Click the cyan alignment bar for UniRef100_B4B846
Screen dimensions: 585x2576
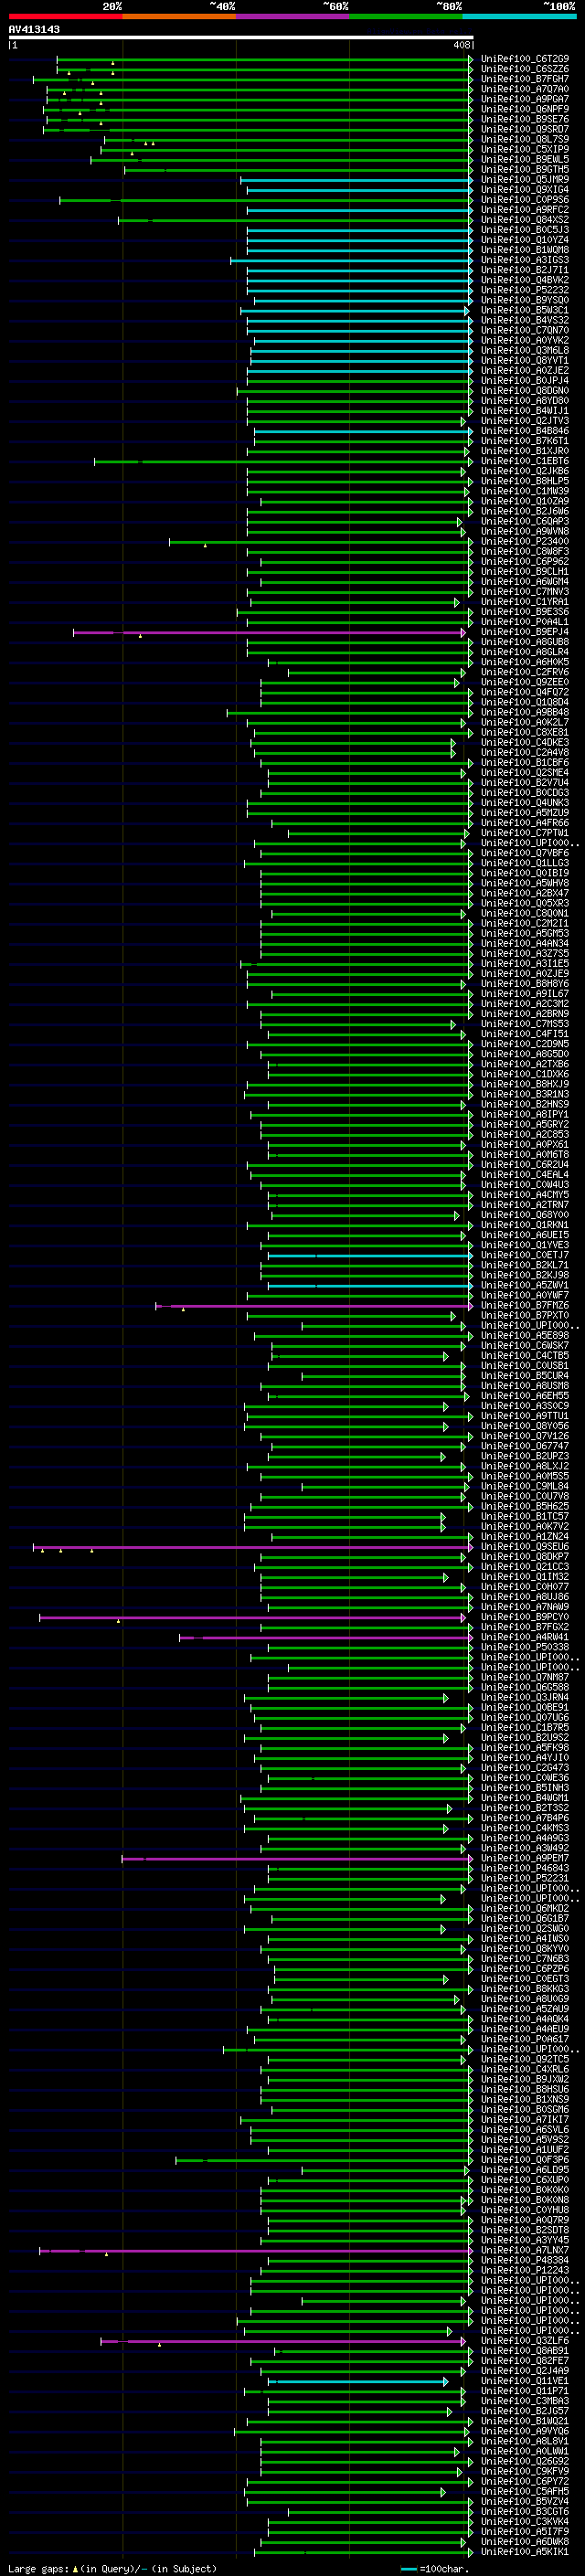(363, 431)
